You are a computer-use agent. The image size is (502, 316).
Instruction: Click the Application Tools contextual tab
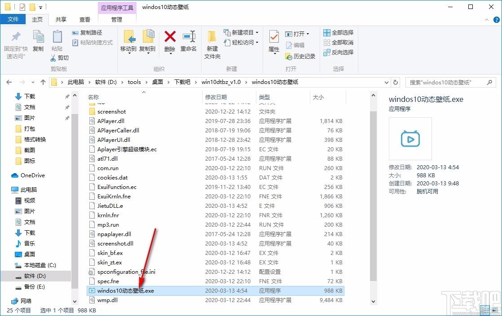[117, 8]
